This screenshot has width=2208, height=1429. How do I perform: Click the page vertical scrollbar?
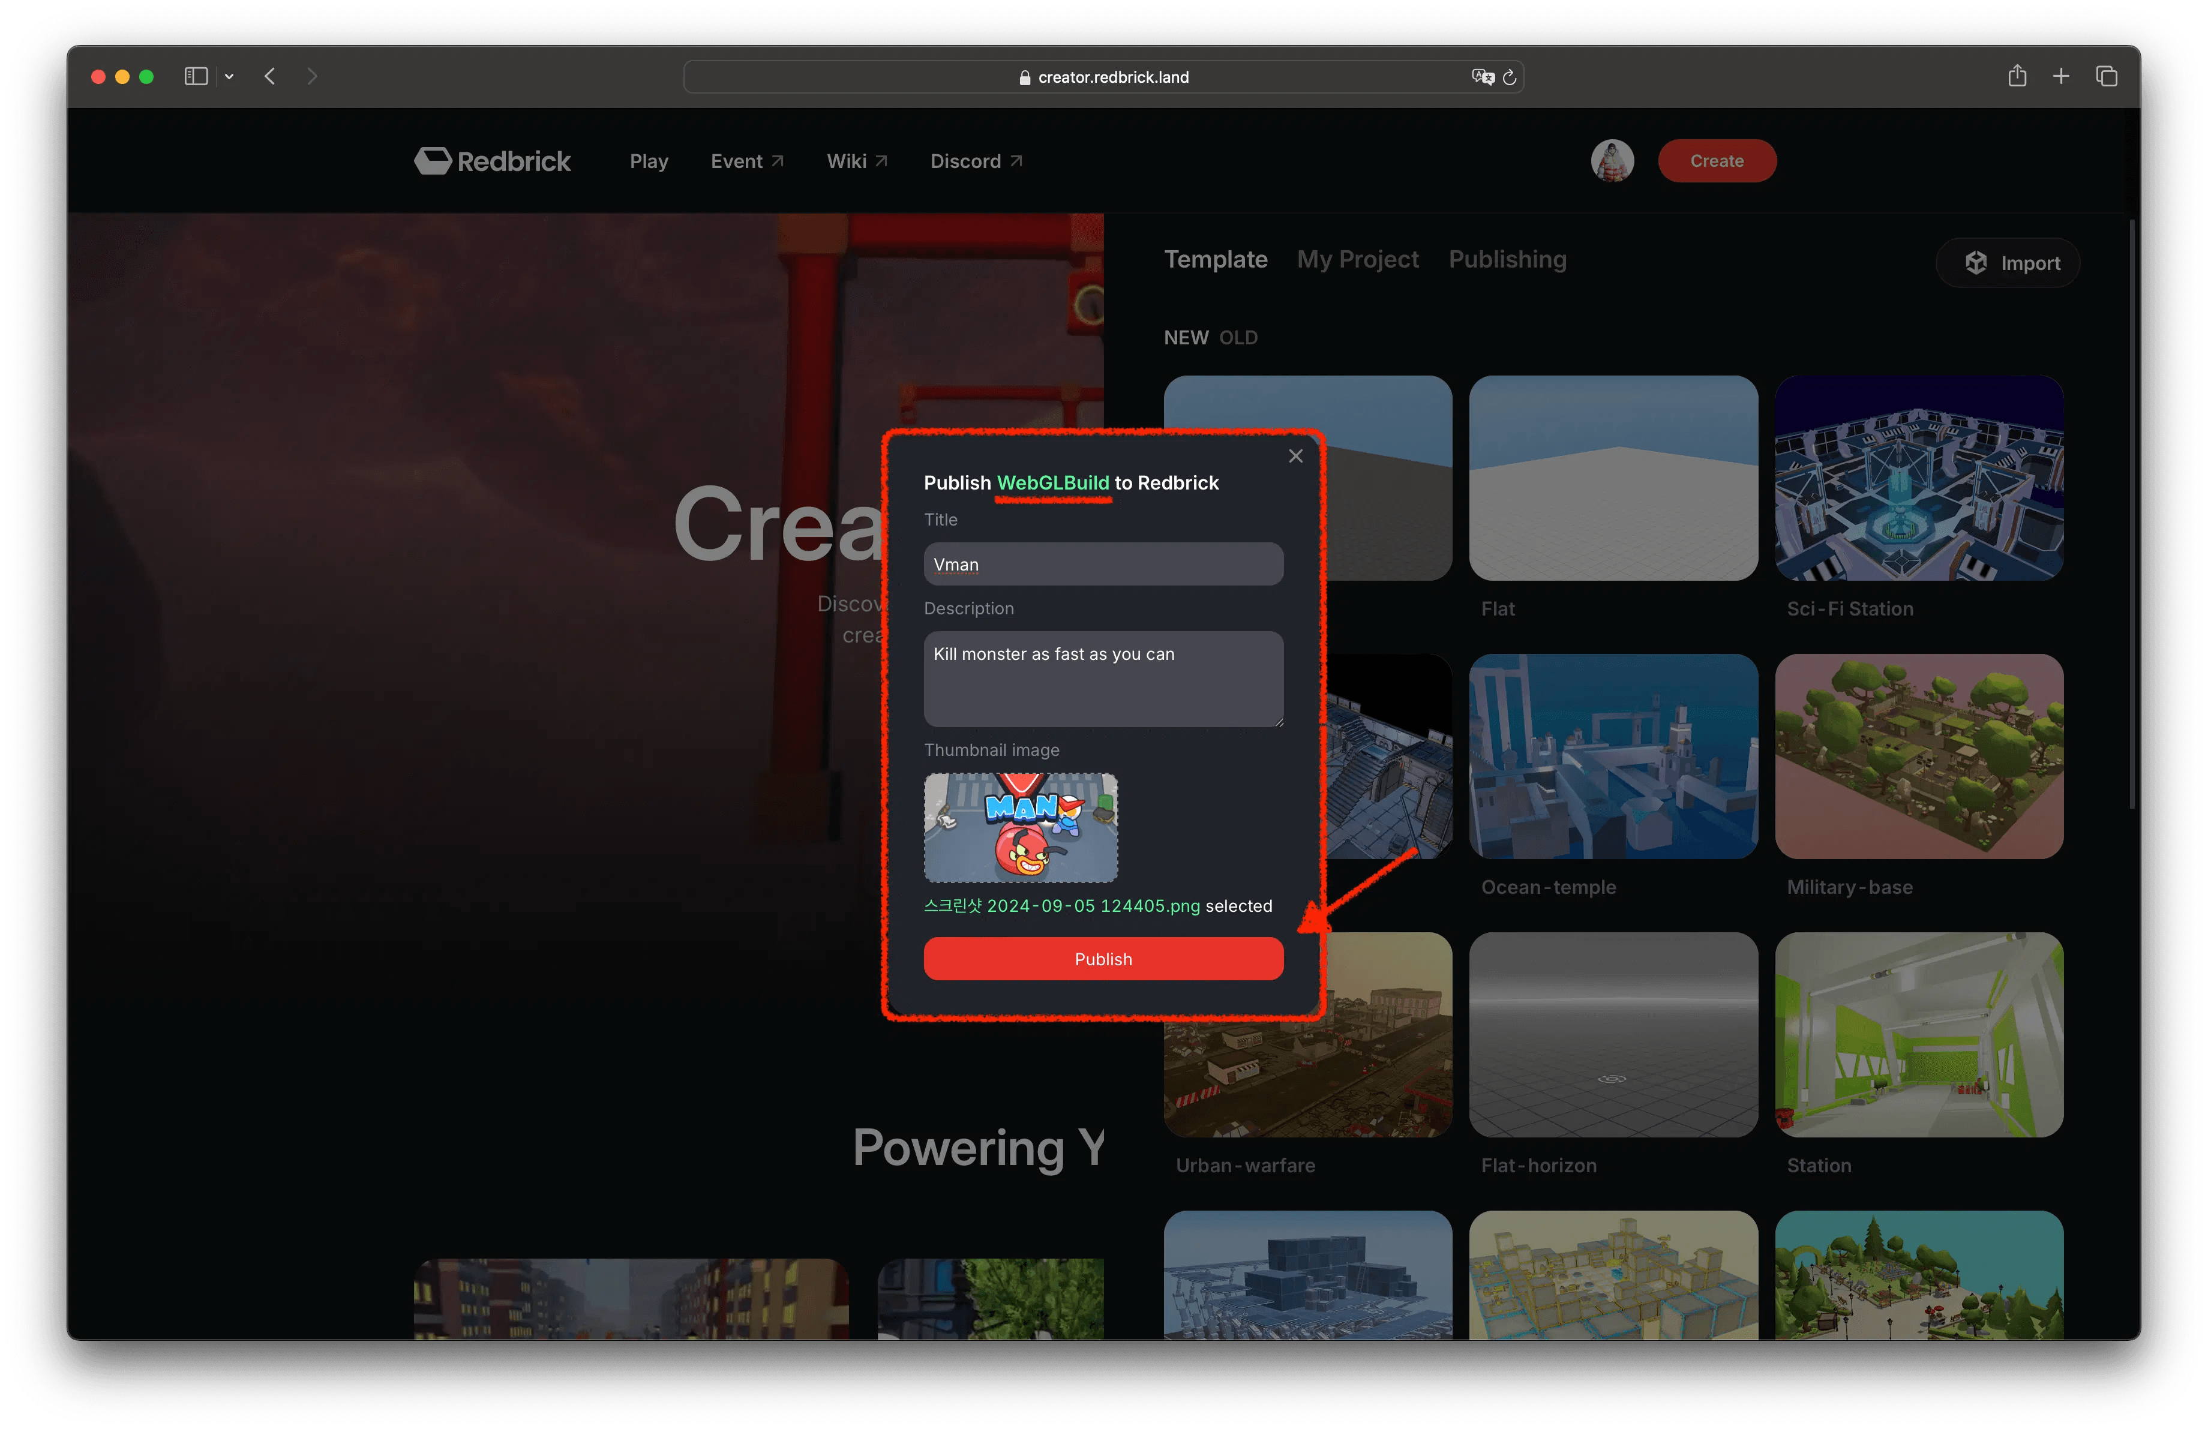tap(2132, 515)
